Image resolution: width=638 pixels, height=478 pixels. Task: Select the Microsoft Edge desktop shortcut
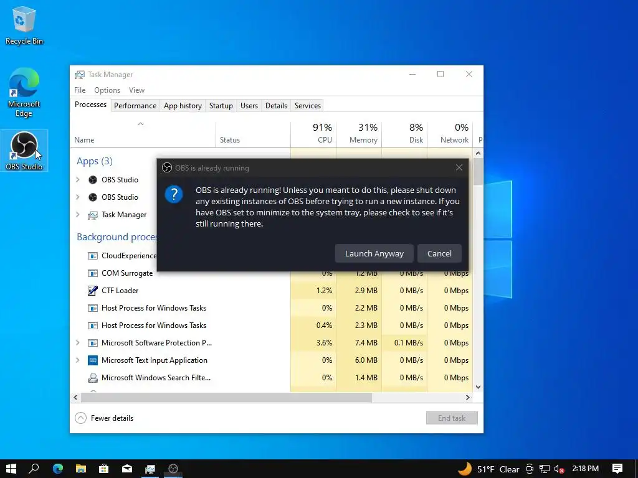(x=24, y=92)
